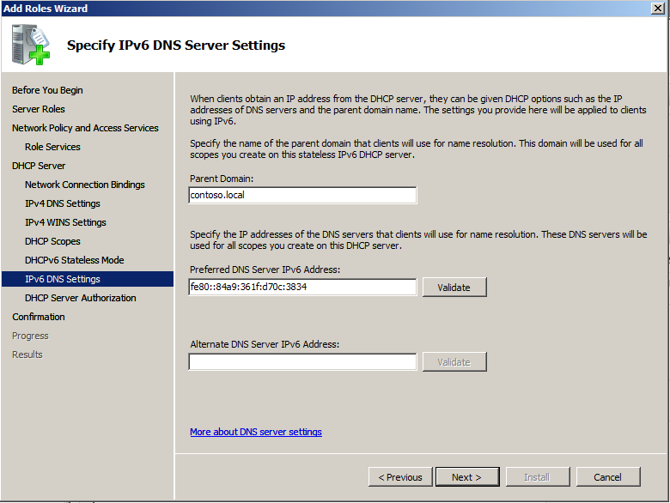Open the Role Services page

click(52, 147)
